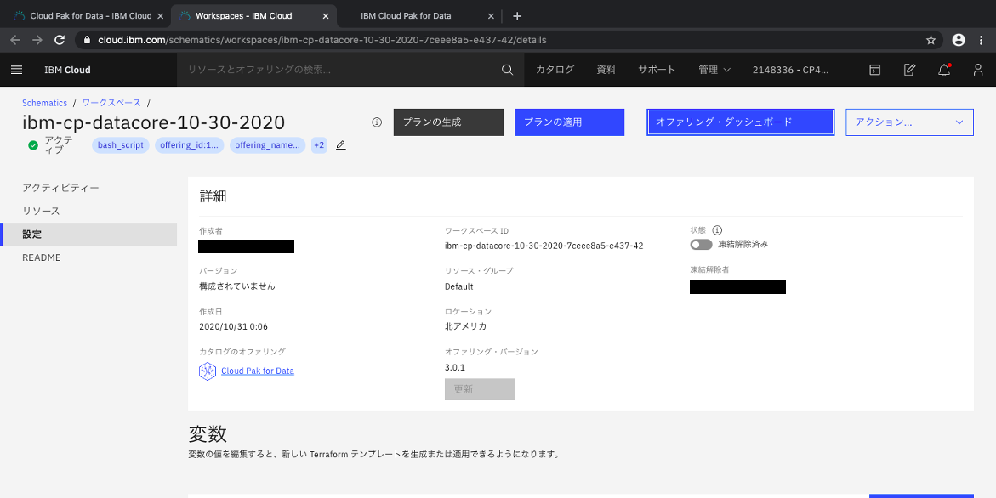This screenshot has width=996, height=498.
Task: Click the ibm-cp-datacore-10-30-2020 workspace title
Action: click(x=154, y=122)
